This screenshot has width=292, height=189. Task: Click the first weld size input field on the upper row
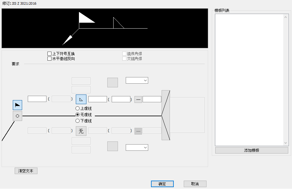[37, 99]
